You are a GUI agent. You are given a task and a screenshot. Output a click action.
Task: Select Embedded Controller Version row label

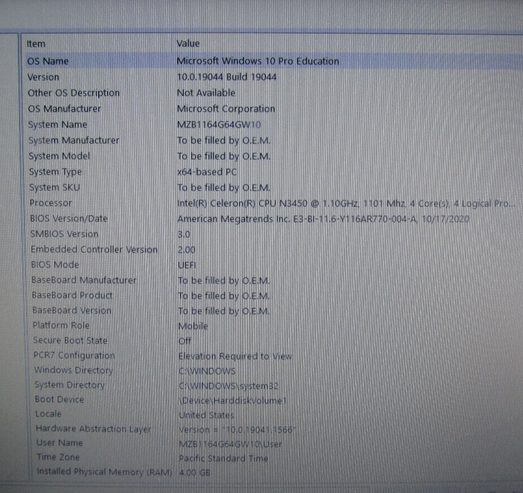pos(94,250)
